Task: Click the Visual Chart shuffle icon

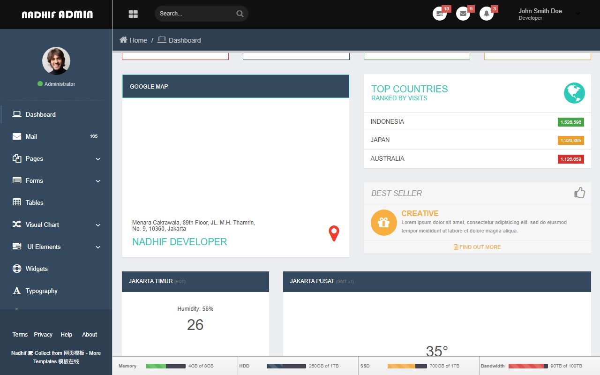Action: [x=17, y=225]
